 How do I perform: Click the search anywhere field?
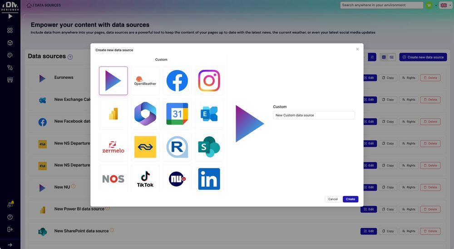click(382, 5)
